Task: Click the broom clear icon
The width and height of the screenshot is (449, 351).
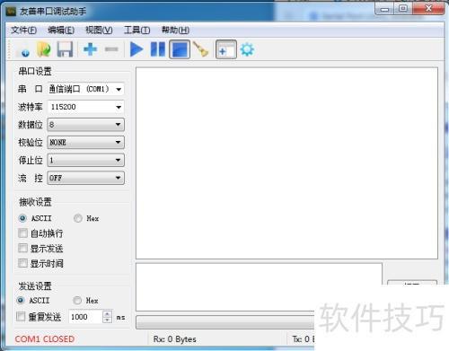Action: tap(201, 49)
